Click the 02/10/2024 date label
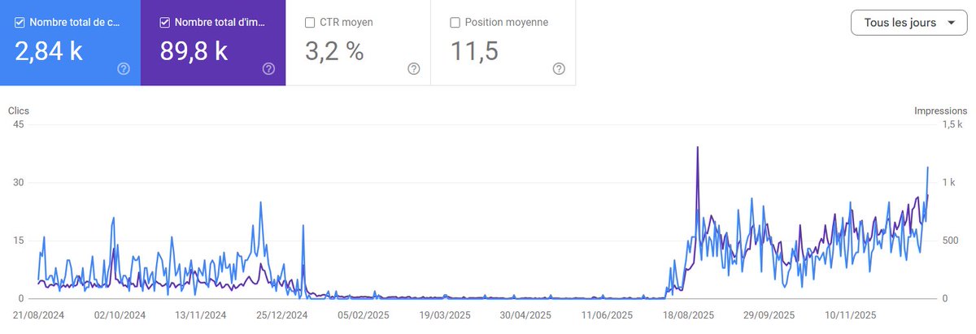Screen dimensions: 976x334 pyautogui.click(x=120, y=314)
